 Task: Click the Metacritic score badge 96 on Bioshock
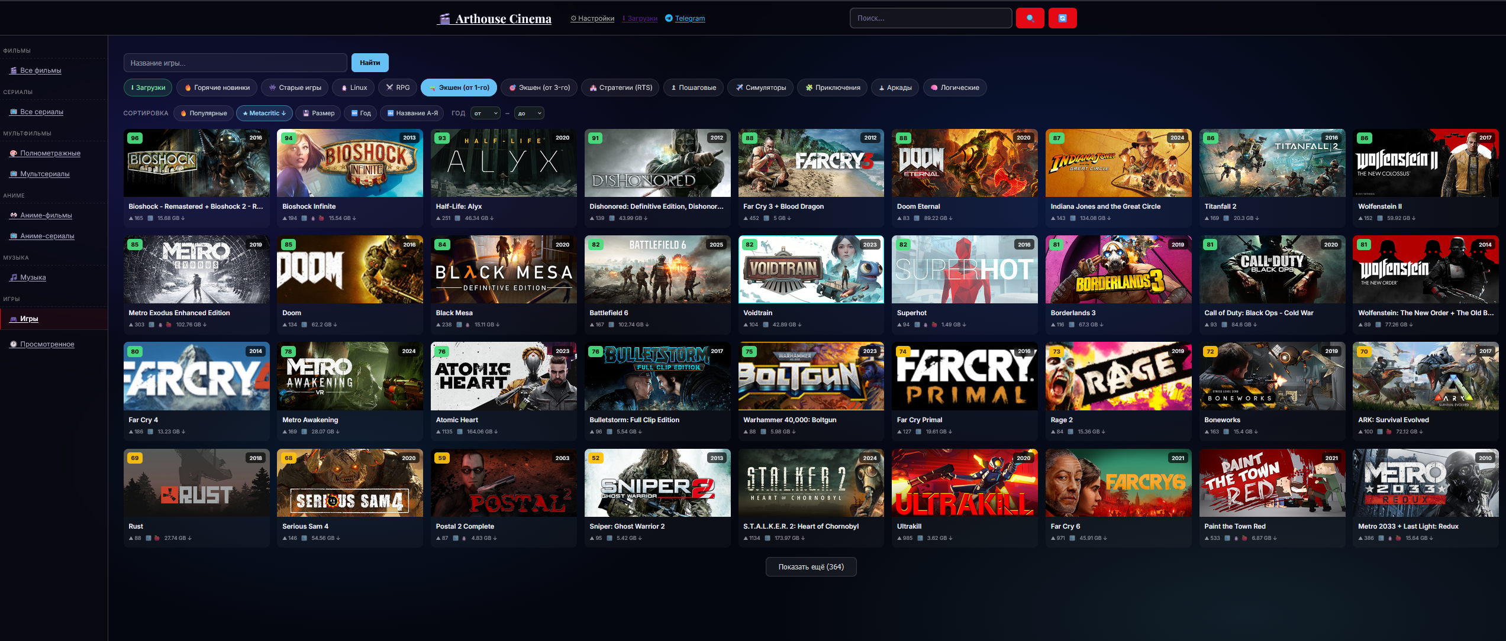click(x=135, y=138)
